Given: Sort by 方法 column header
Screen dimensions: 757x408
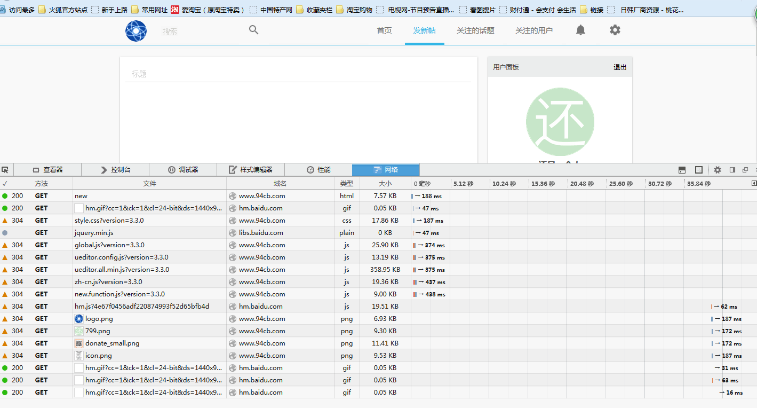Looking at the screenshot, I should tap(42, 184).
